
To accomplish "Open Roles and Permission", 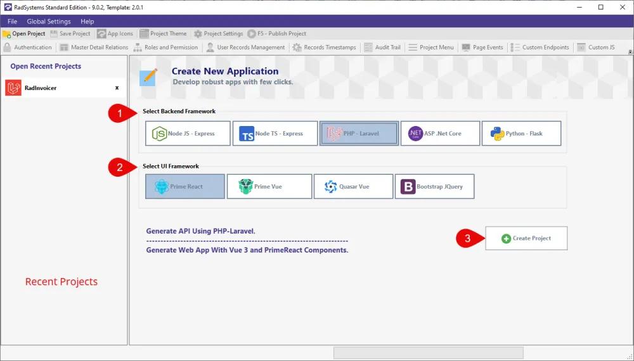I will coord(165,47).
